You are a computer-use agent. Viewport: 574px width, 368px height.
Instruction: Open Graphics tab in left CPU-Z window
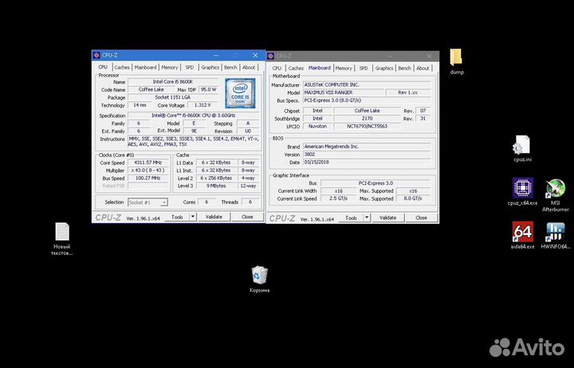point(210,68)
